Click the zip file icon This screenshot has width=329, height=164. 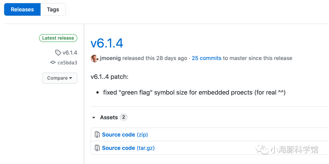point(97,135)
